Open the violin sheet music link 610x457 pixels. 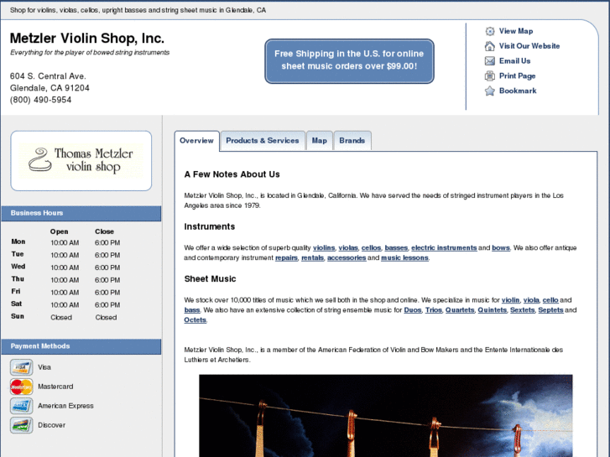pyautogui.click(x=510, y=300)
